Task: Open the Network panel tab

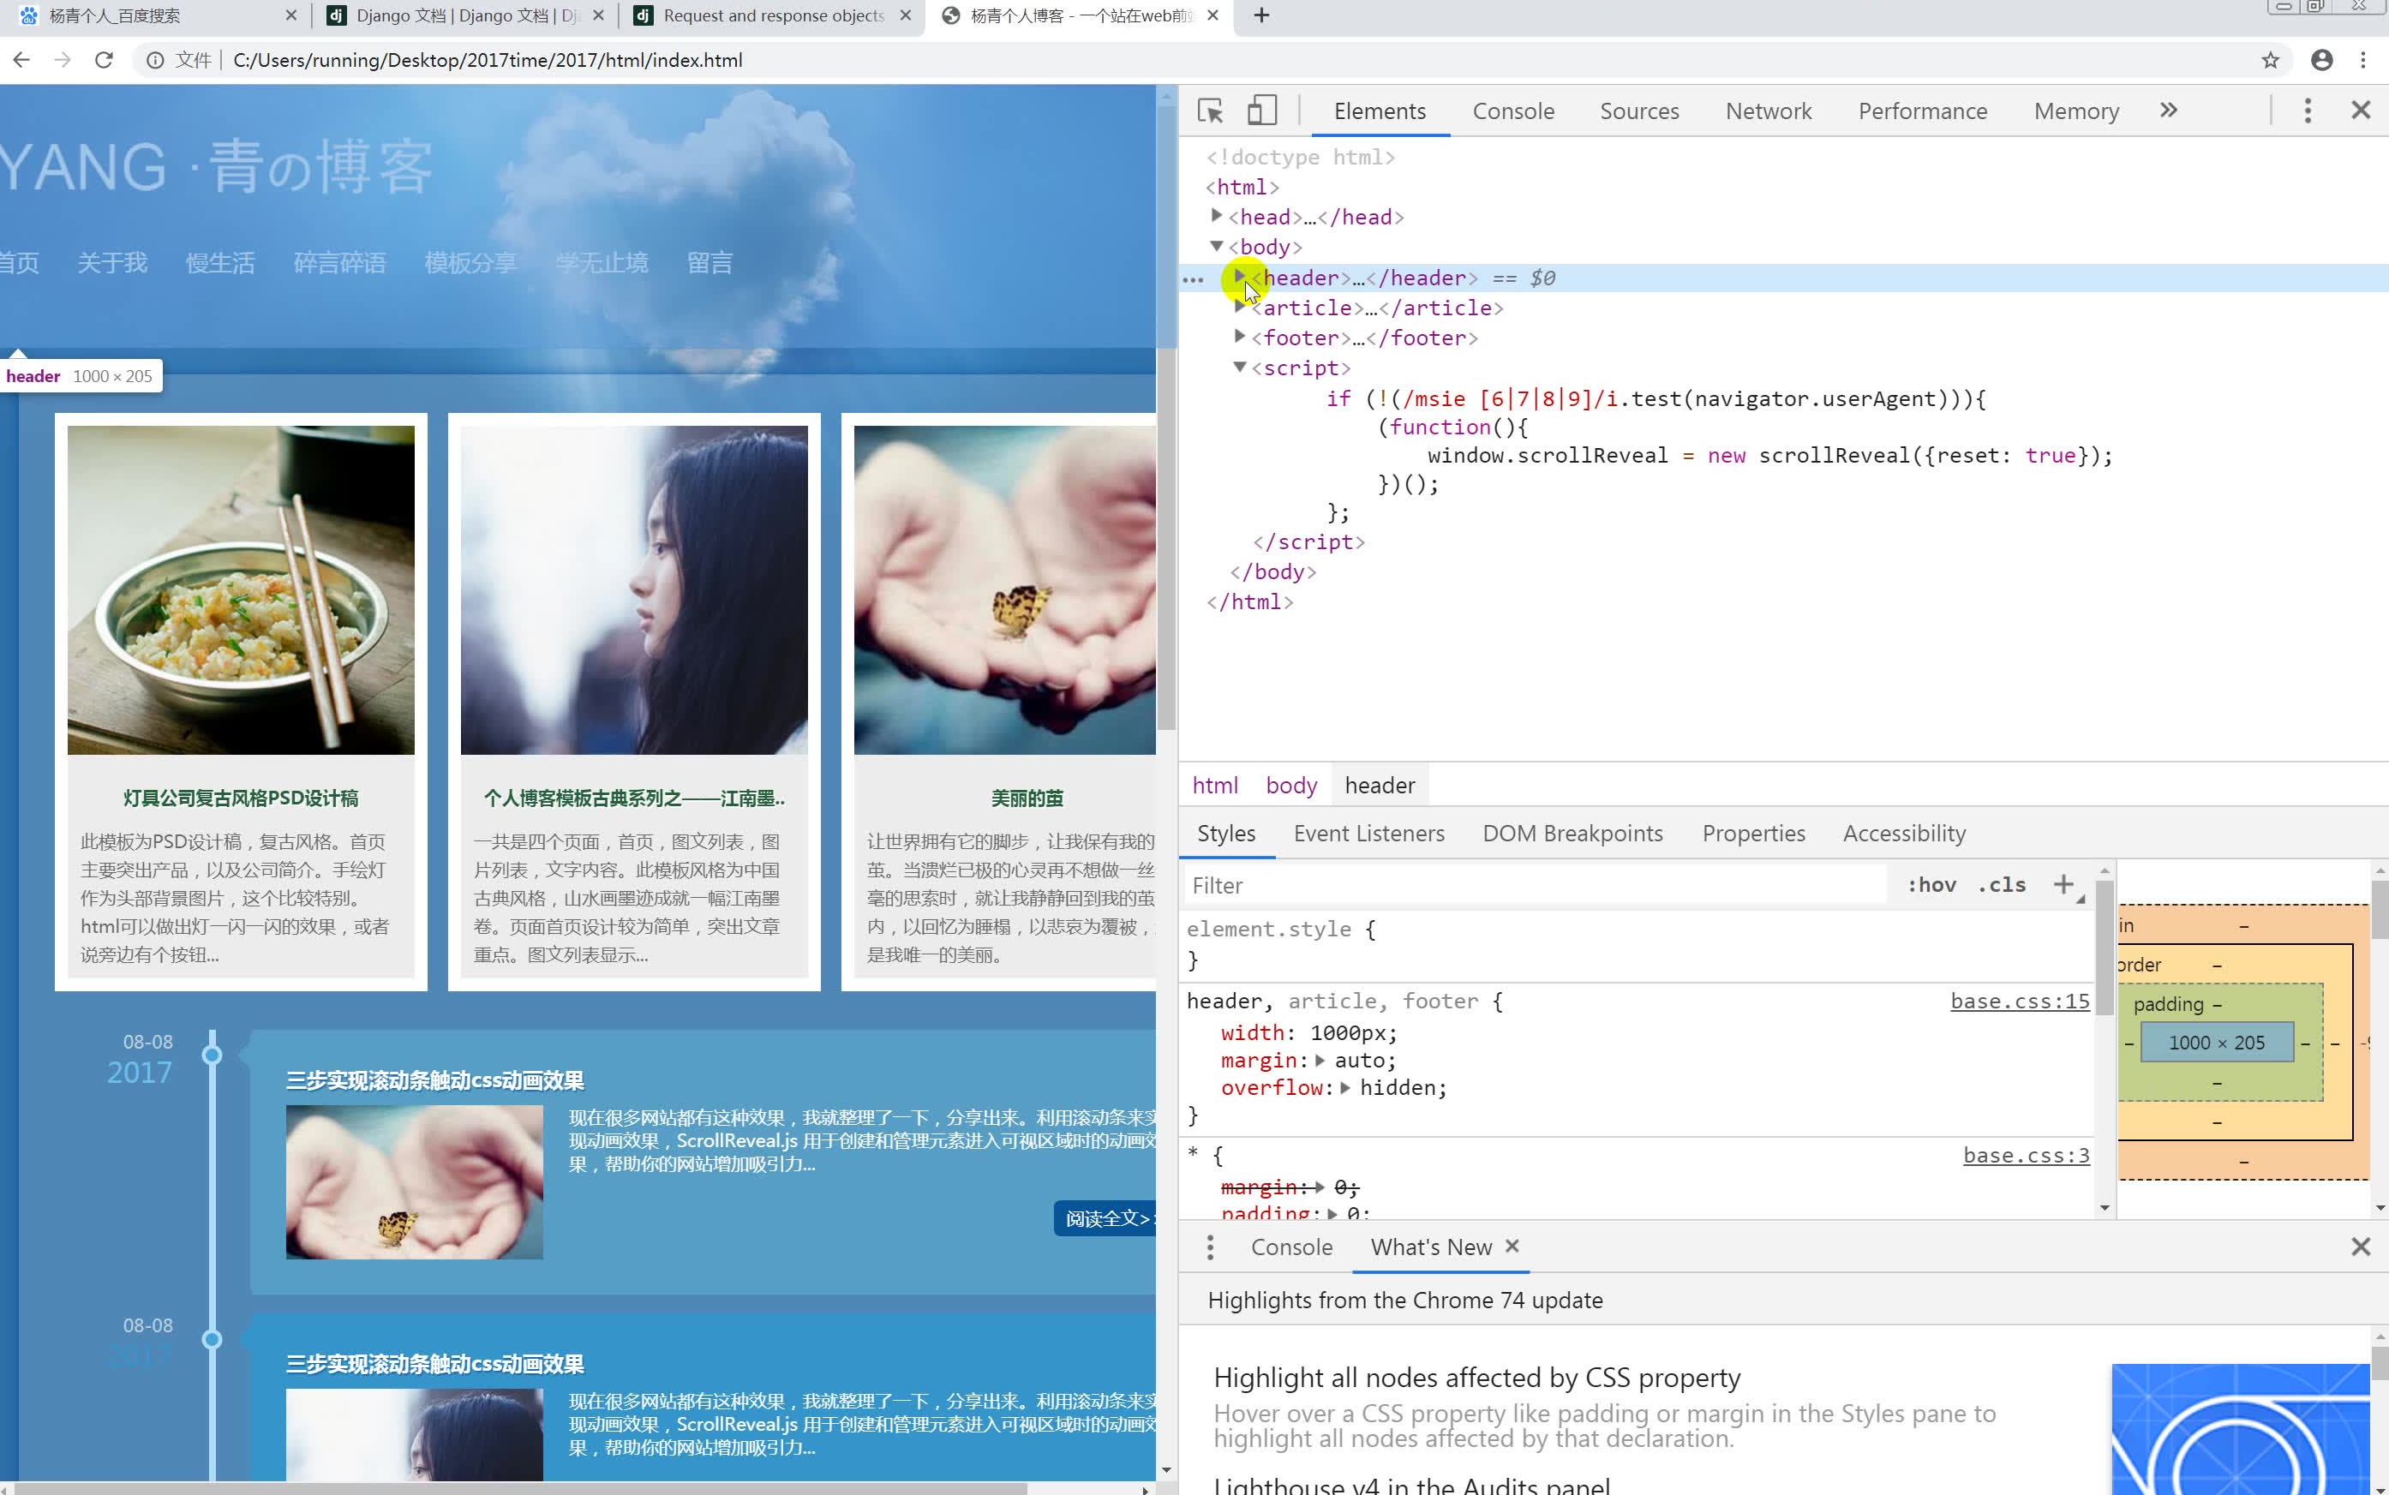Action: click(x=1768, y=111)
